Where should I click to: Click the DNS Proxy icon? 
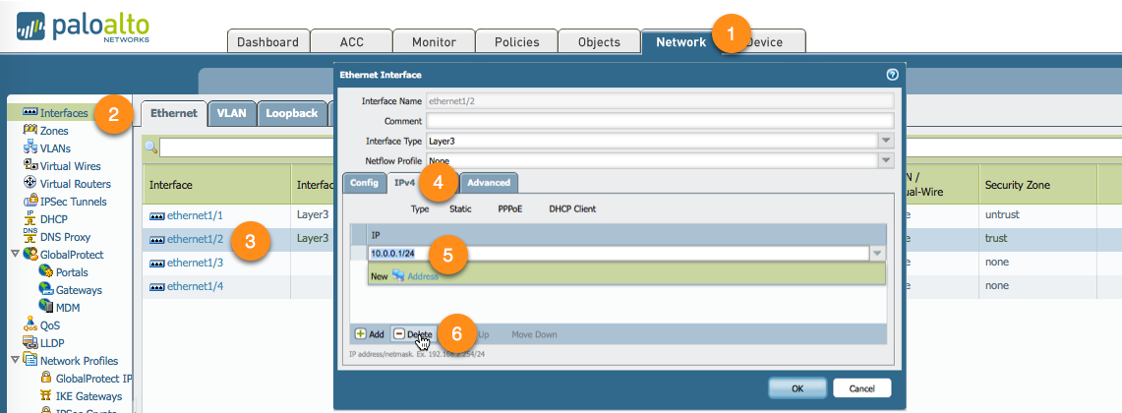coord(30,236)
